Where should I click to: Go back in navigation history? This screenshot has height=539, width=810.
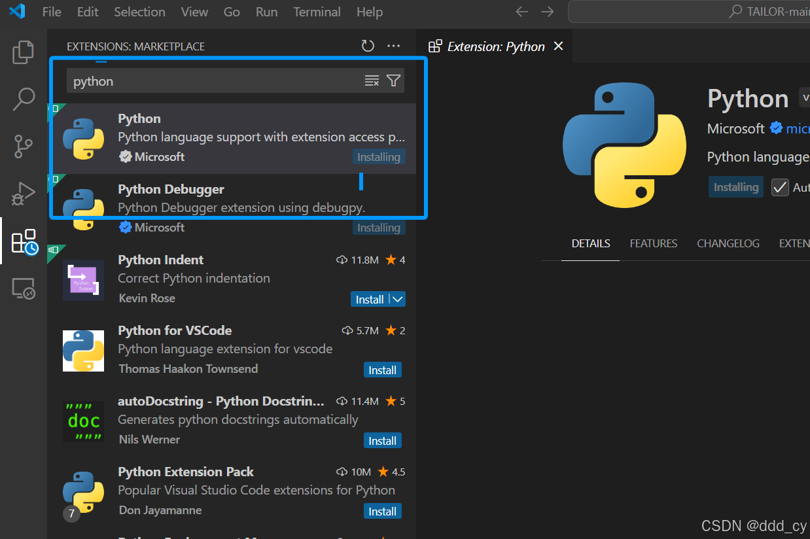click(x=521, y=12)
